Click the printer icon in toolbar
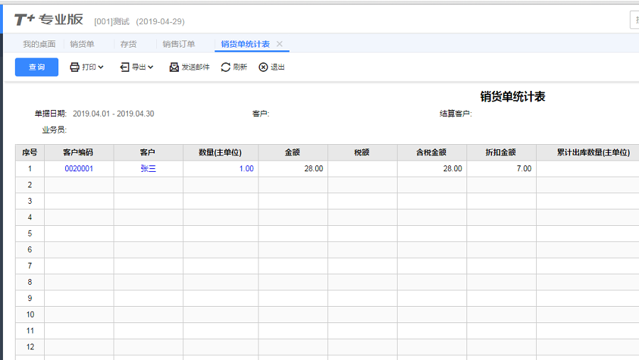The image size is (639, 360). (75, 67)
